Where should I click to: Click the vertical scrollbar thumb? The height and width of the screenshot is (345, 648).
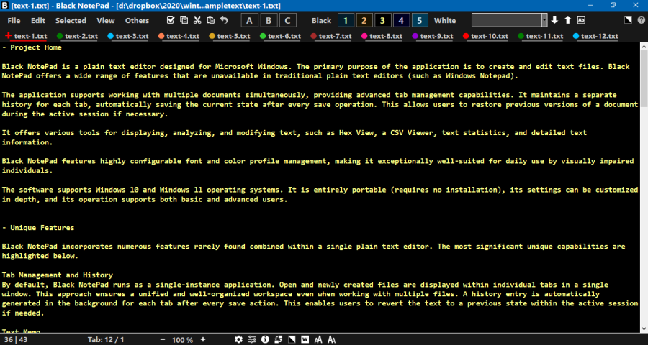(x=644, y=80)
